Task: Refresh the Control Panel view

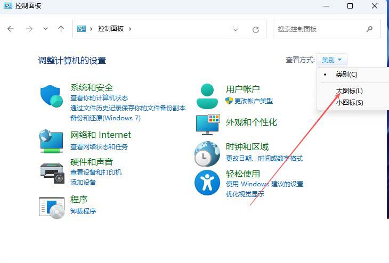Action: (x=256, y=30)
